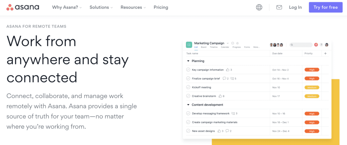The height and width of the screenshot is (145, 347).
Task: Click the Nov 10 – 16 due date
Action: pyautogui.click(x=279, y=114)
